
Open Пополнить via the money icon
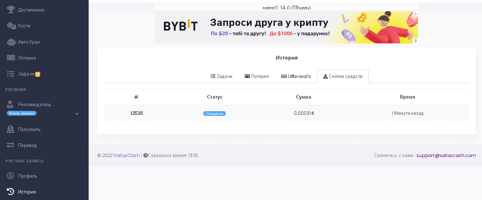(x=11, y=129)
